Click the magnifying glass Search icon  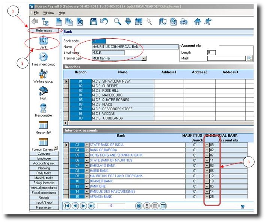(x=117, y=22)
